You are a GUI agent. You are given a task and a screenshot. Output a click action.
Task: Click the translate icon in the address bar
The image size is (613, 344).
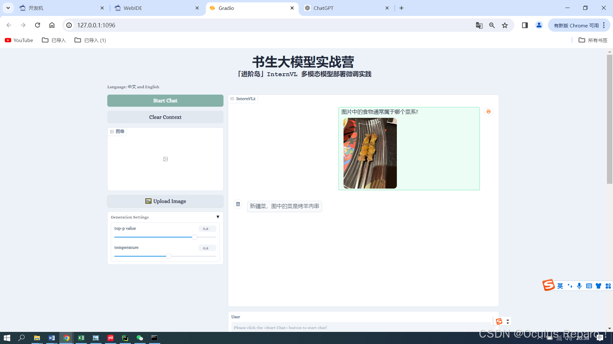tap(479, 25)
